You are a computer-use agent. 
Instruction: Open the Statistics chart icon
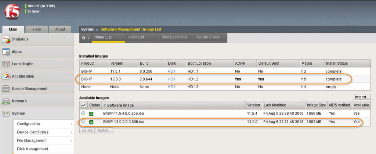click(6, 39)
